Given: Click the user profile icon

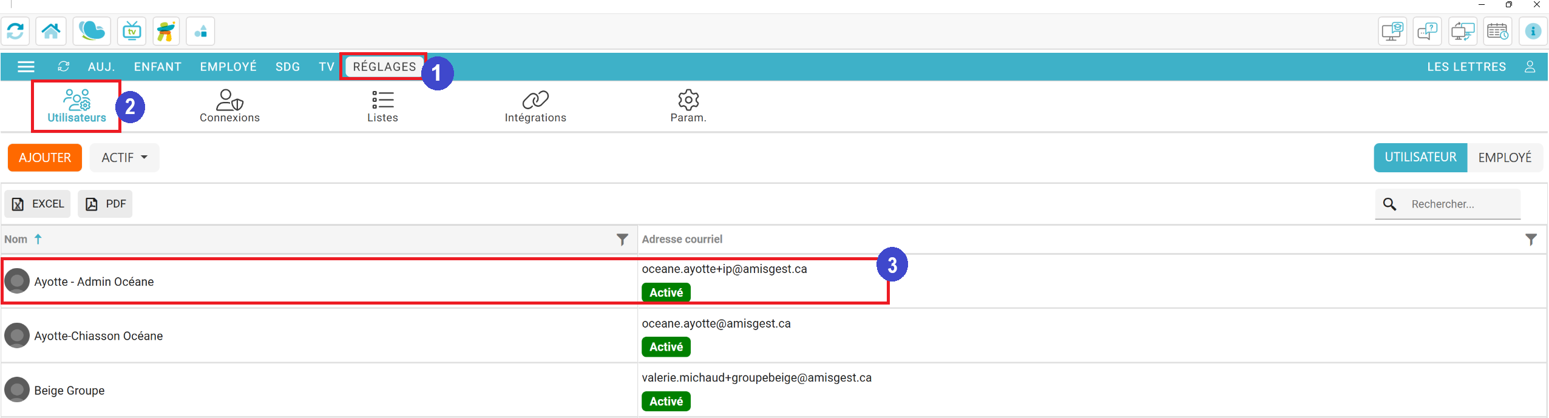Looking at the screenshot, I should click(x=1530, y=67).
